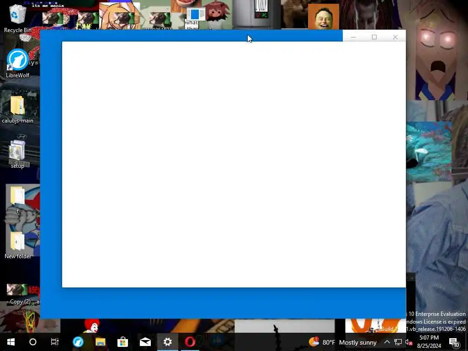The width and height of the screenshot is (468, 351).
Task: Minimize the loading Settings window
Action: (353, 37)
